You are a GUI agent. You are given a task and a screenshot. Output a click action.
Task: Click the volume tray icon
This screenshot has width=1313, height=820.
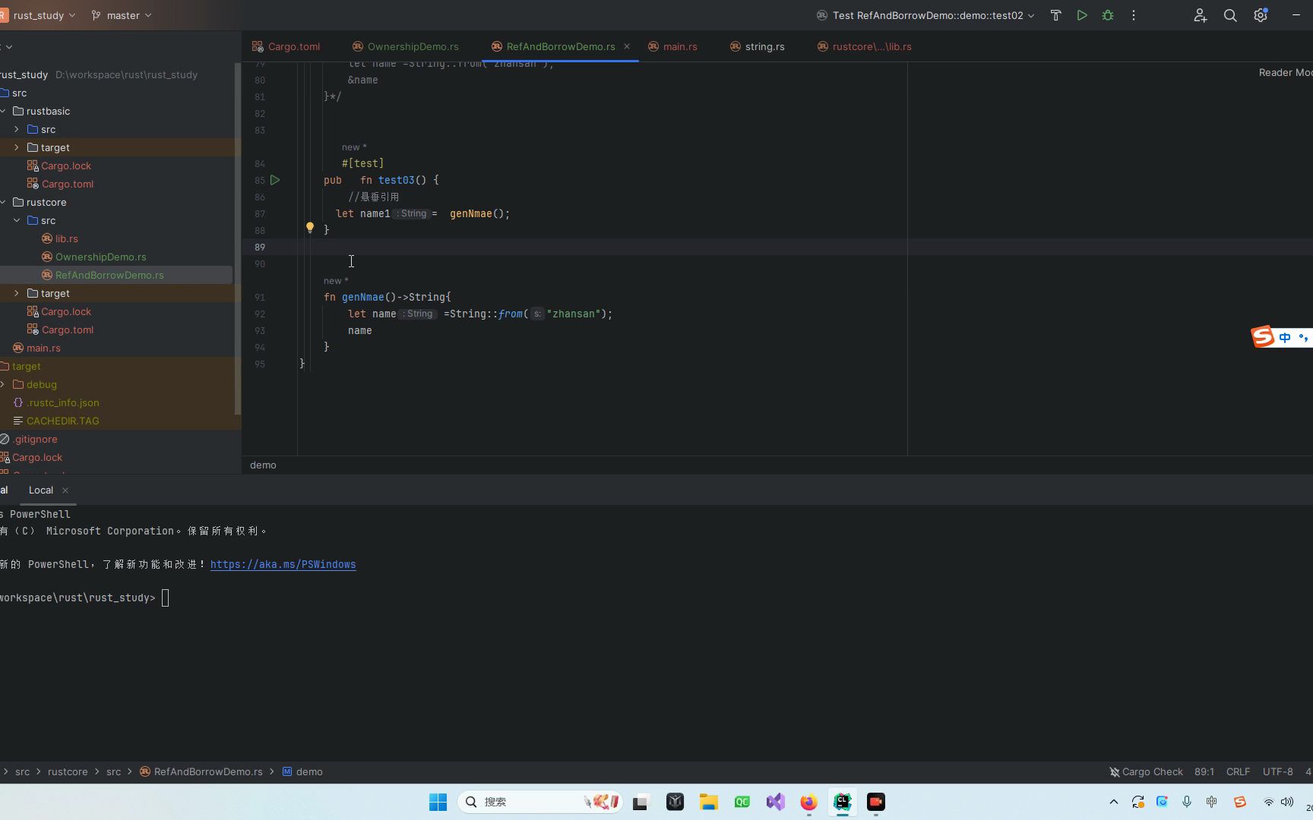coord(1287,802)
